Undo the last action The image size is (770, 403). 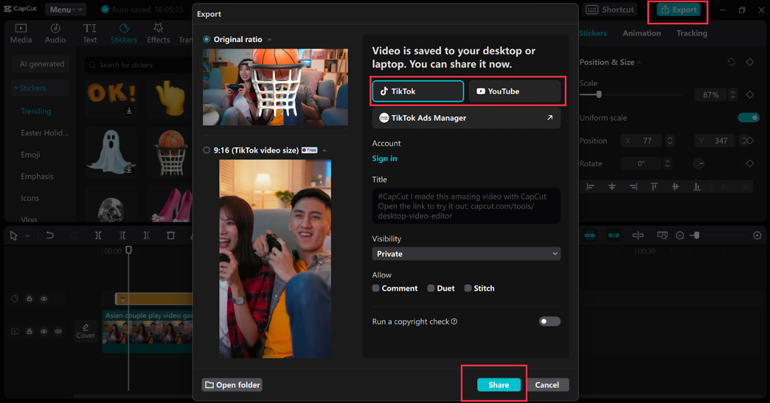pos(50,235)
